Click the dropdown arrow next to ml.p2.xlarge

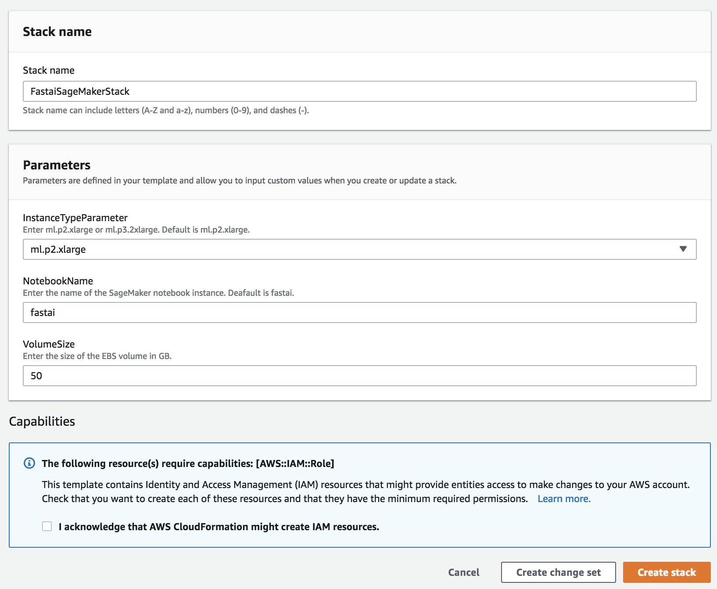click(x=683, y=249)
